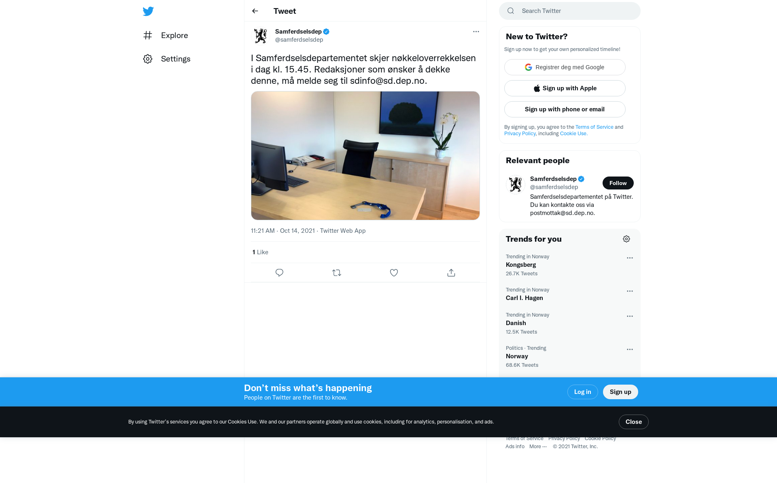Follow the Samferdselsdep account

tap(618, 183)
